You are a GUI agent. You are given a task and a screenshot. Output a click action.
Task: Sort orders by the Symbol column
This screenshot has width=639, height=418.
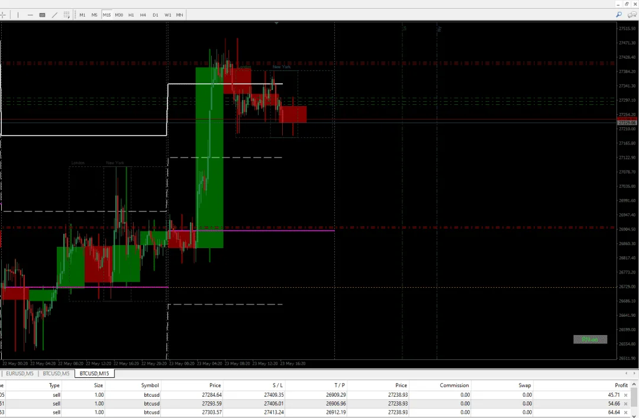pos(150,385)
